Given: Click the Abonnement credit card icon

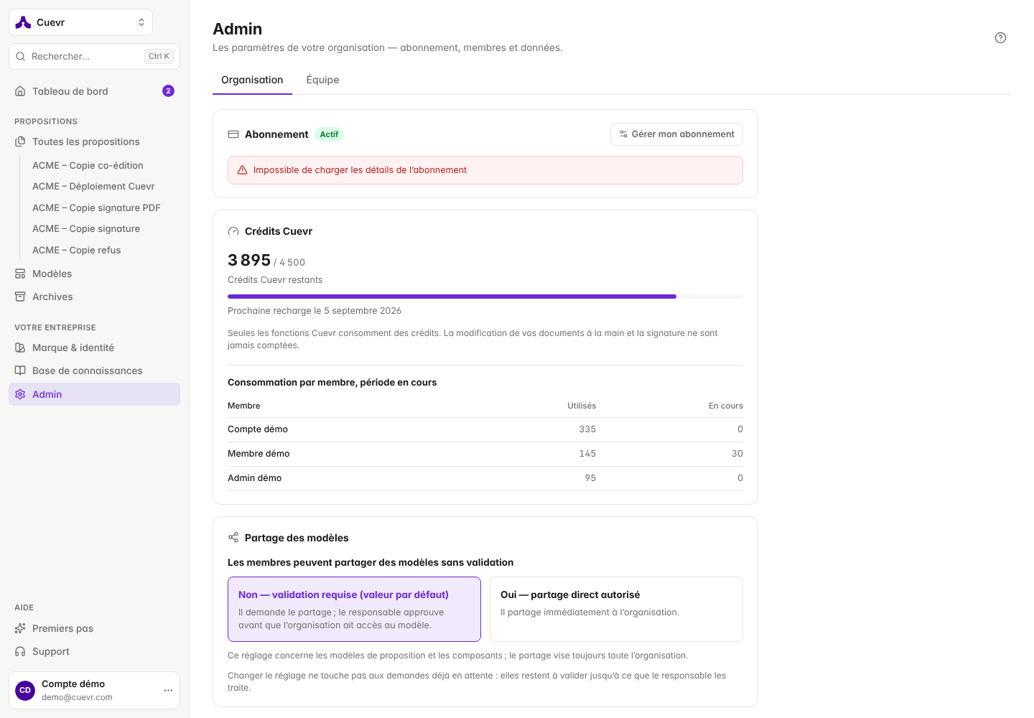Looking at the screenshot, I should (233, 134).
